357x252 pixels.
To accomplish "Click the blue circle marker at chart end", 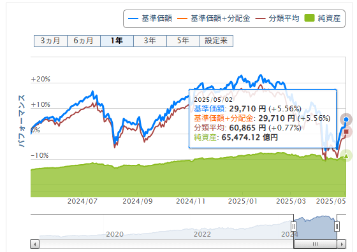I will (346, 120).
